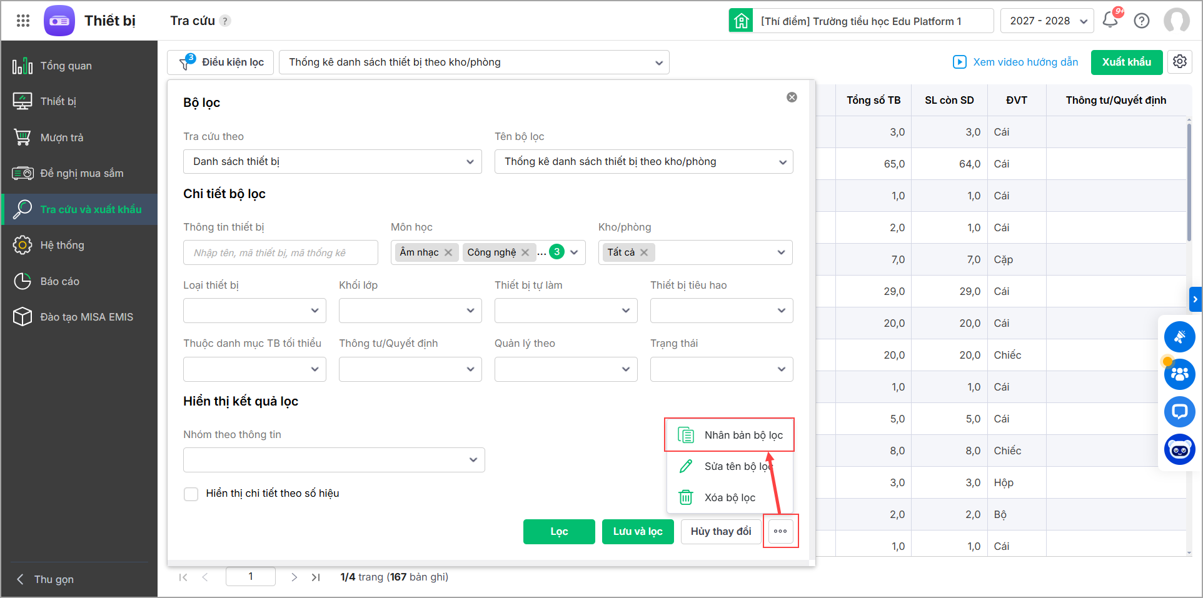1203x598 pixels.
Task: Remove the Âm nhạc subject tag
Action: click(448, 252)
